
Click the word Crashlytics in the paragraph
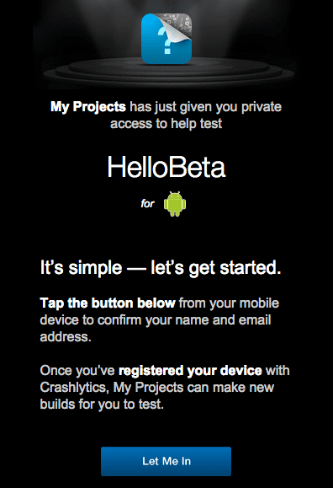point(73,388)
